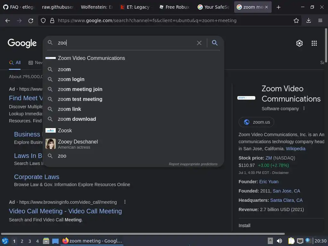Close the zoom meeting tab
This screenshot has width=328, height=246.
[266, 7]
